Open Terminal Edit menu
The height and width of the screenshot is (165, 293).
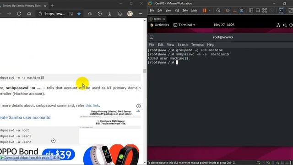pyautogui.click(x=161, y=45)
